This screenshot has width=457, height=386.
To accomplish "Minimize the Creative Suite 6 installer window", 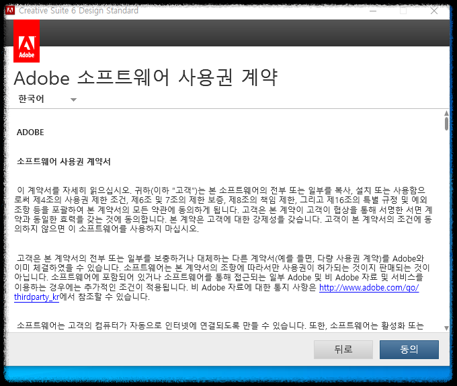I will click(x=373, y=11).
